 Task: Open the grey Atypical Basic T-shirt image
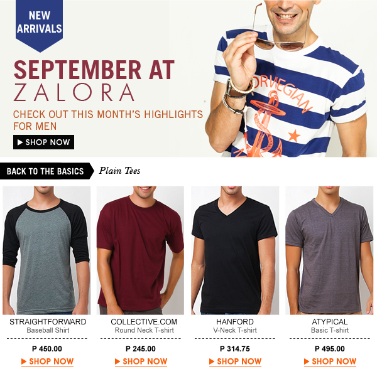[x=329, y=250]
